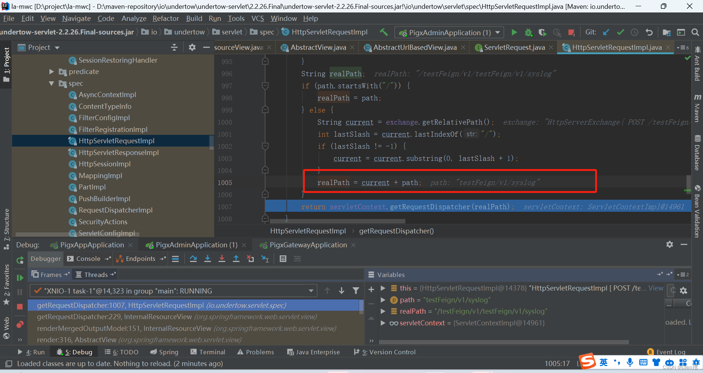This screenshot has height=373, width=703.
Task: Click Run to Cursor icon
Action: [265, 259]
